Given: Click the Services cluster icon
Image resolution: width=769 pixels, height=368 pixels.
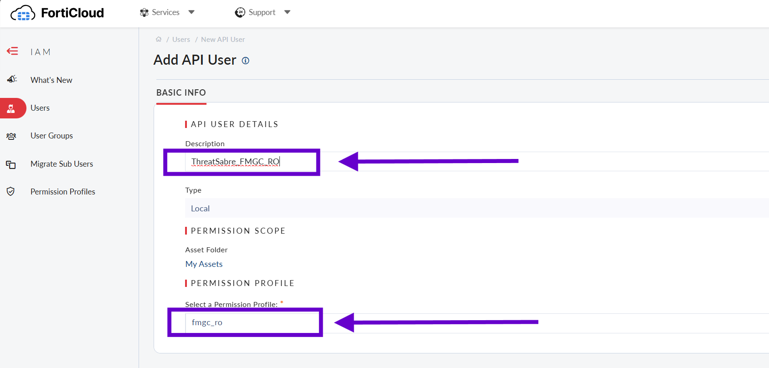Looking at the screenshot, I should point(144,12).
